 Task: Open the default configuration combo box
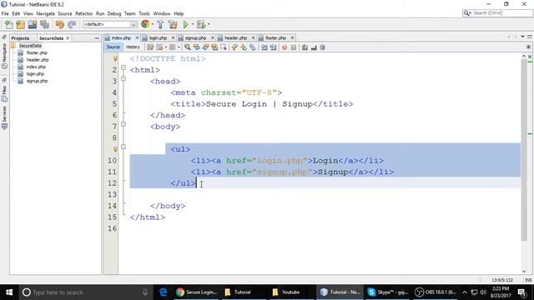click(109, 24)
